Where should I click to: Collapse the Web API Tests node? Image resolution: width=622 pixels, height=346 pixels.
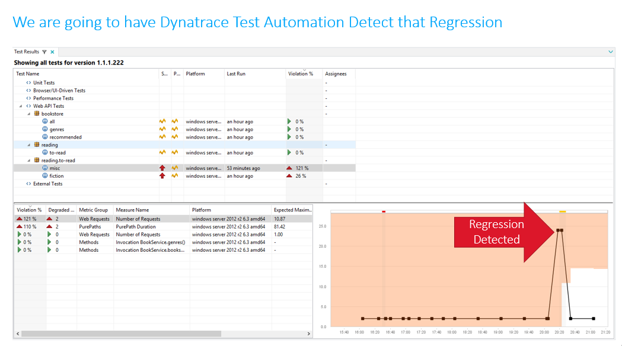(x=21, y=106)
